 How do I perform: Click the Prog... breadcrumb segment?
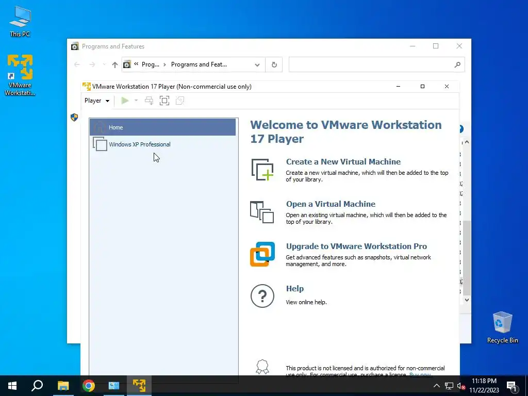click(150, 64)
